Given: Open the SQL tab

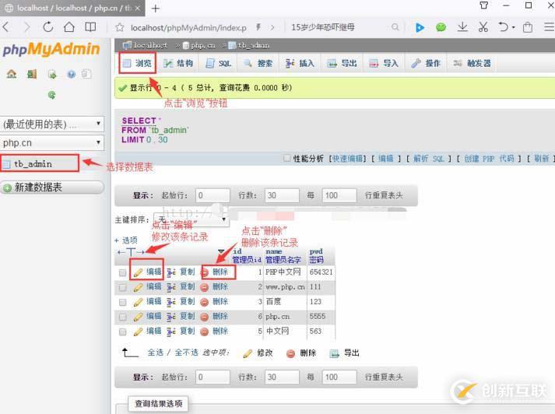Looking at the screenshot, I should click(x=219, y=63).
